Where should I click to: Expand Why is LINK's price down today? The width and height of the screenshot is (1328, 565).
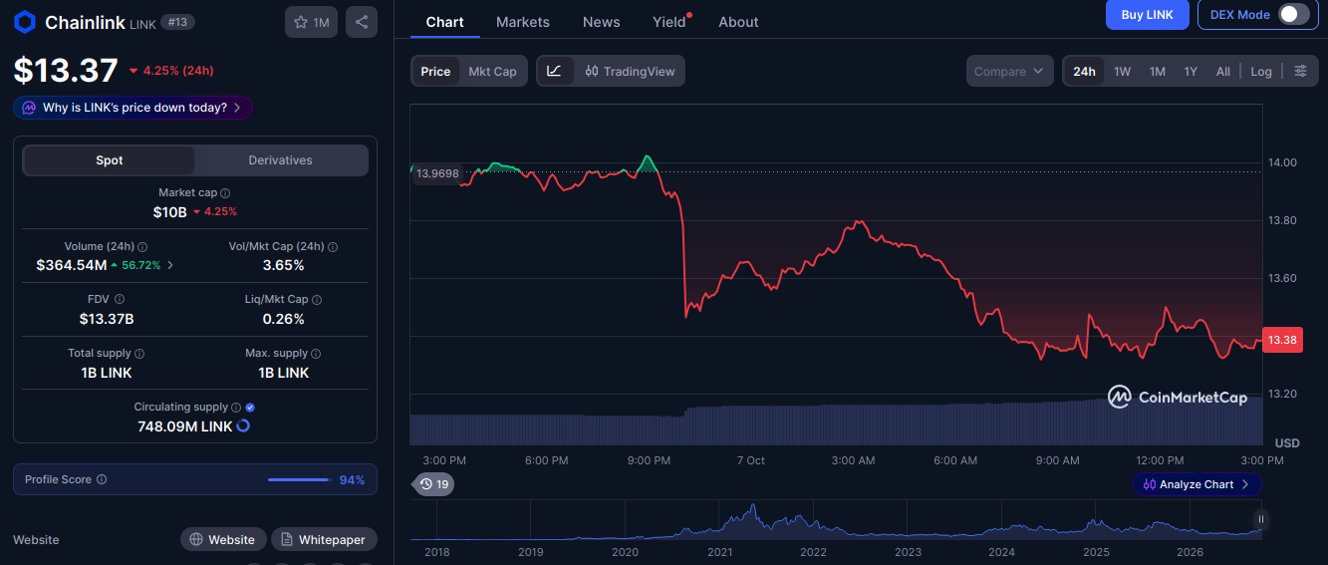click(x=133, y=108)
